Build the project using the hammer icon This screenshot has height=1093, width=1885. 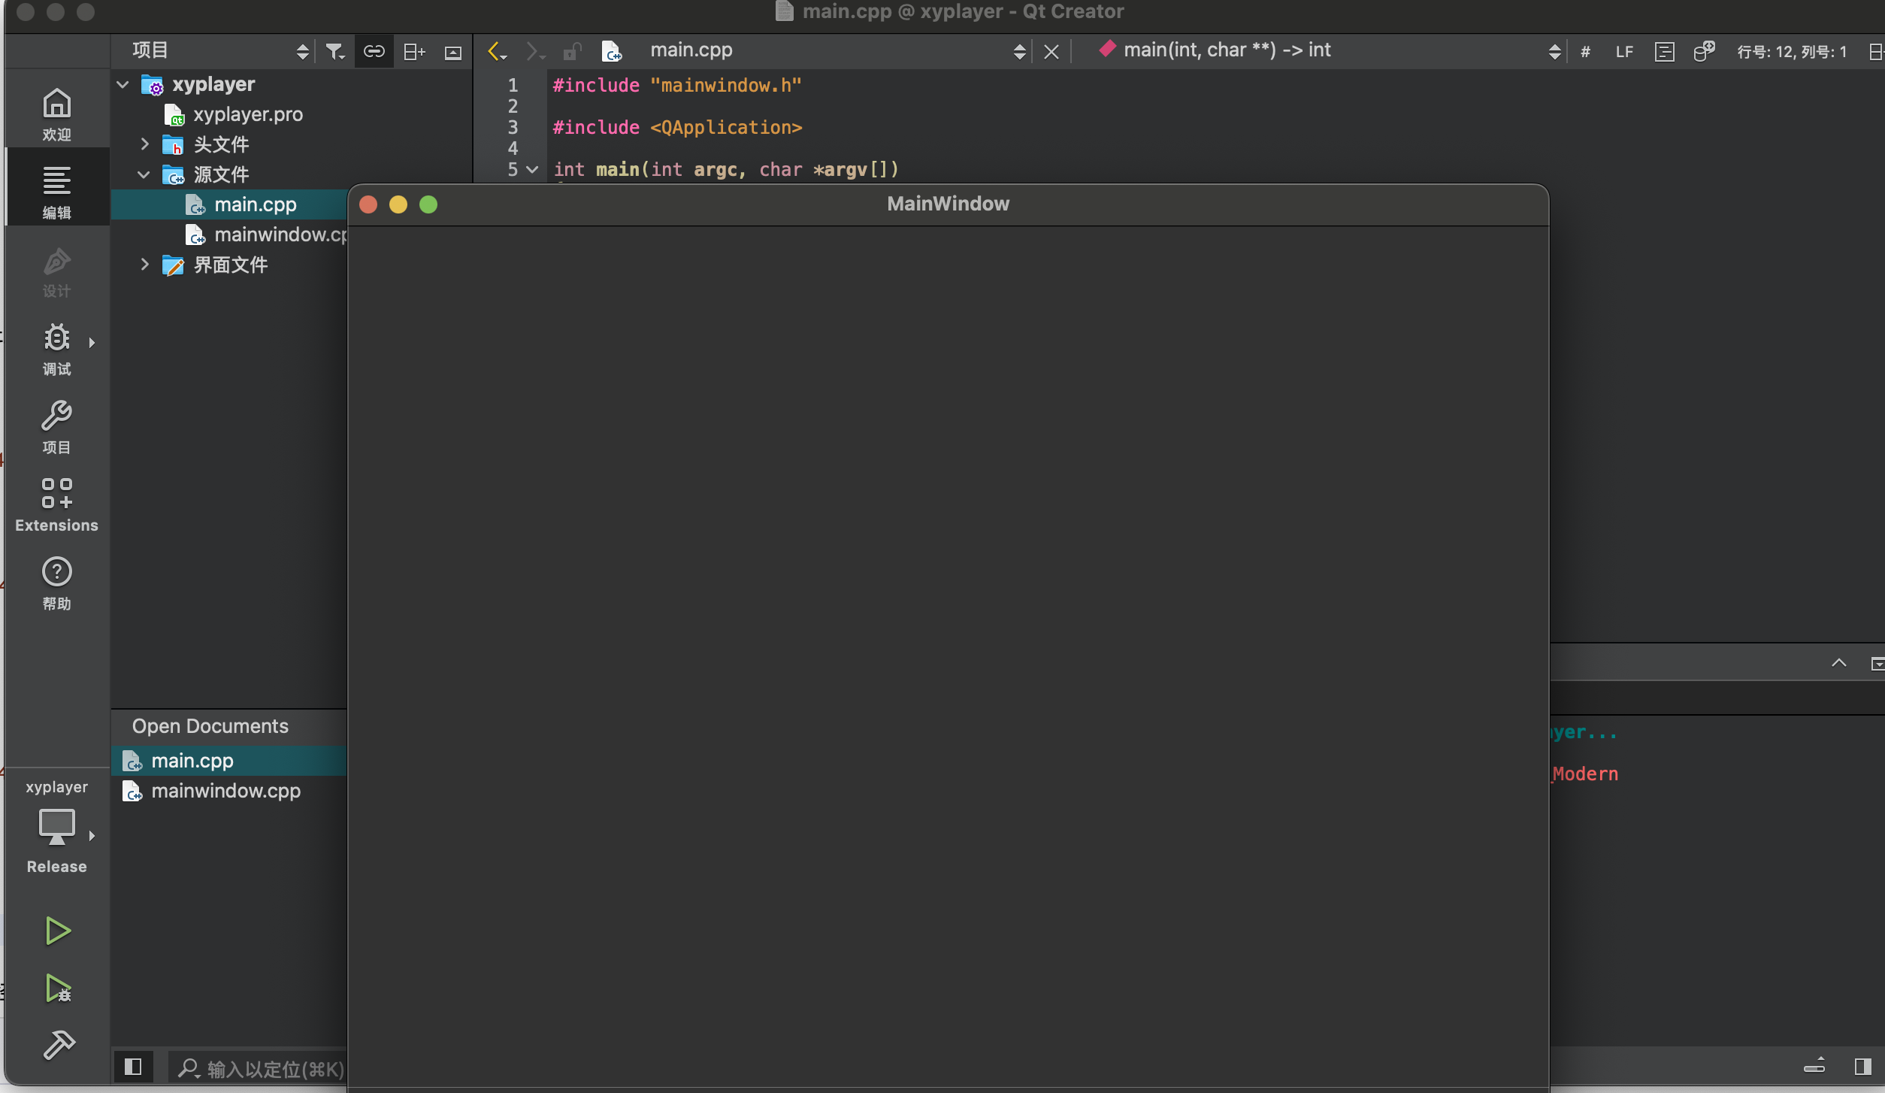click(57, 1045)
